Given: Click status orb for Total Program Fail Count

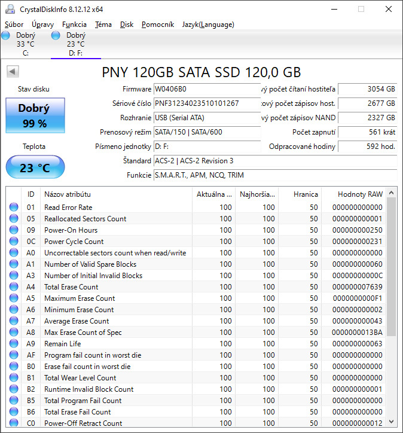Looking at the screenshot, I should pyautogui.click(x=14, y=400).
